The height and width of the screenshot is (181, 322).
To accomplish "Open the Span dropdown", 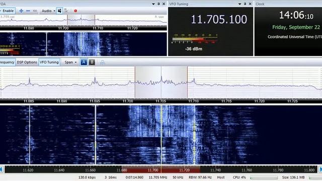I will [x=70, y=62].
